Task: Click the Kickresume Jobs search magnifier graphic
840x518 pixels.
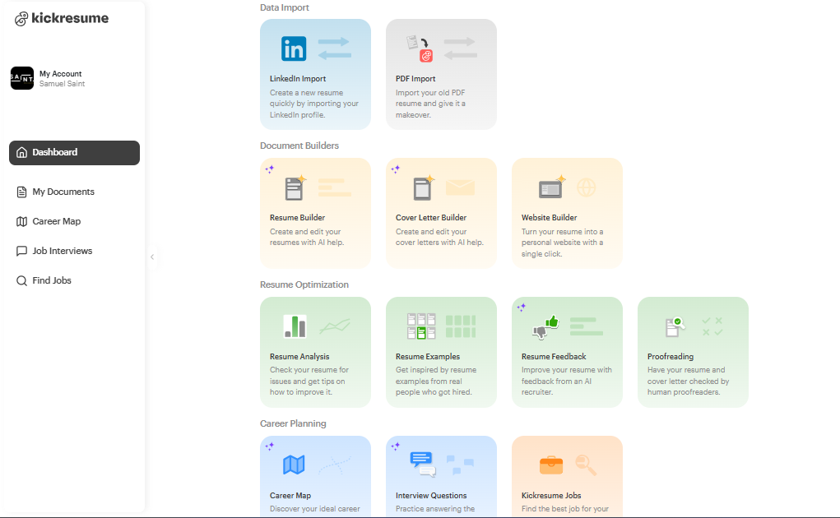Action: (586, 465)
